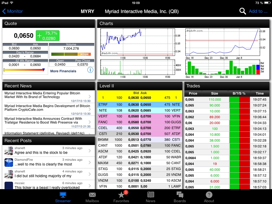Tap the green price change badge
Viewport: 272px width, 204px height.
(x=48, y=35)
